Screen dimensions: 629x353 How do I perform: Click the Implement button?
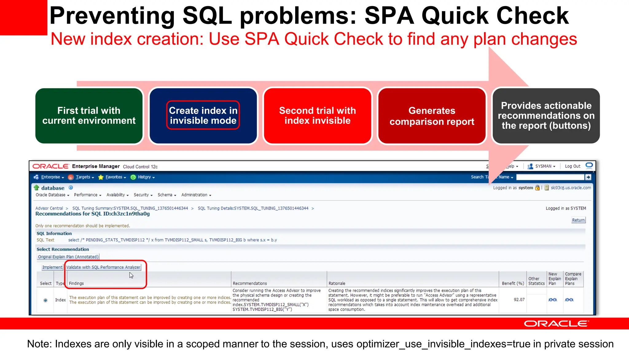tap(52, 267)
